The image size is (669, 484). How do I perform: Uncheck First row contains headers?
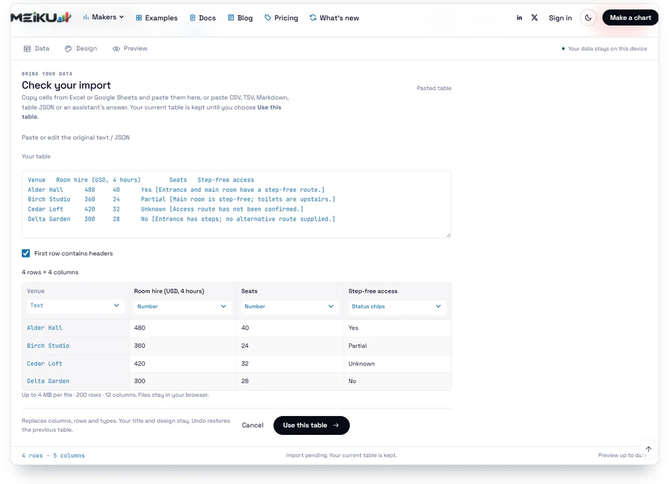tap(26, 253)
